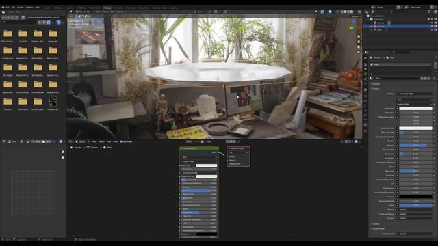This screenshot has width=438, height=246.
Task: Switch perspective/orthographic via viewport grid gizmo
Action: 359,52
